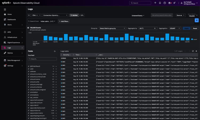Click the Add filters button
Screen dimensions: 200x120
[x=64, y=21]
